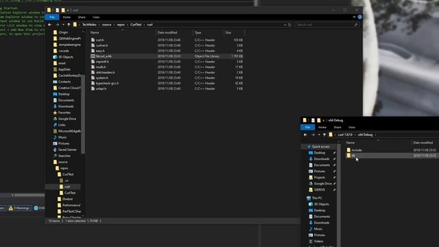Image resolution: width=439 pixels, height=247 pixels.
Task: Jump to curl-7.67.0 in x64 Debug breadcrumb
Action: (x=345, y=134)
